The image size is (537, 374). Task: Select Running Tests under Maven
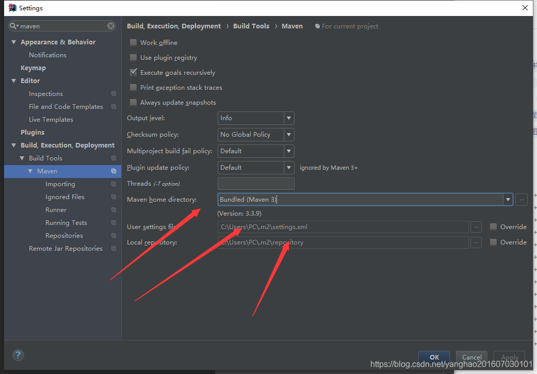point(66,223)
